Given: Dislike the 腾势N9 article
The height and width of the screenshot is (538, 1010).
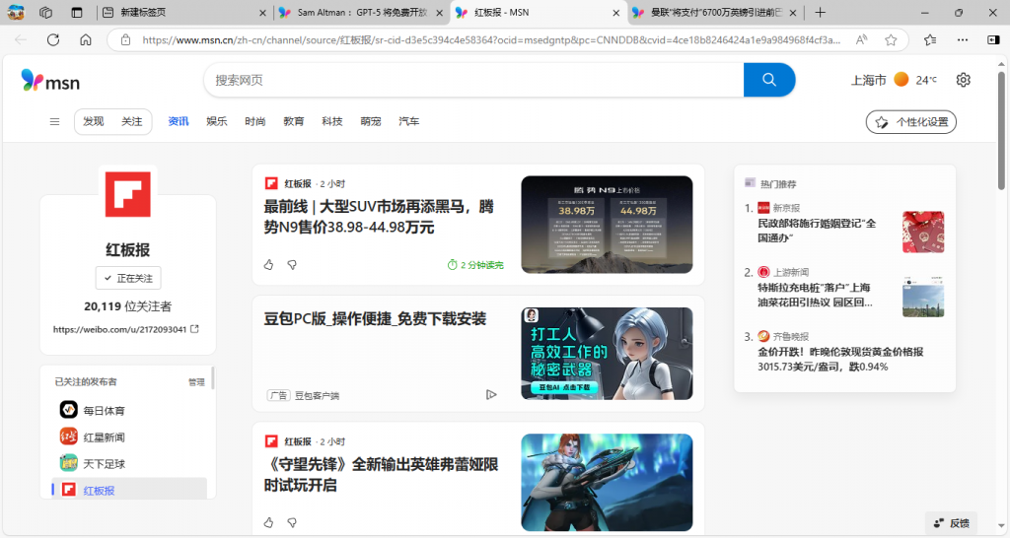Looking at the screenshot, I should coord(292,264).
